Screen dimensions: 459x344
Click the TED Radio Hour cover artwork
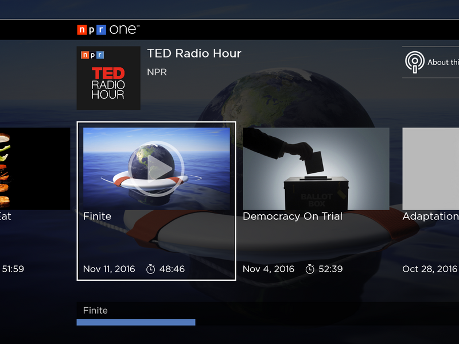(108, 78)
